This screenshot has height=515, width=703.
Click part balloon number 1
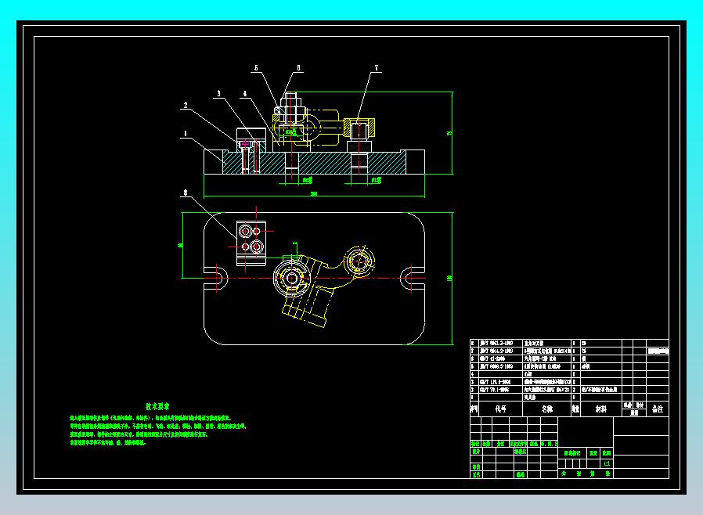[x=186, y=134]
